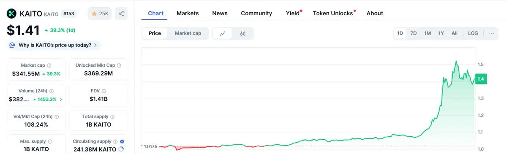Open the Markets tab
The height and width of the screenshot is (154, 507).
tap(188, 14)
